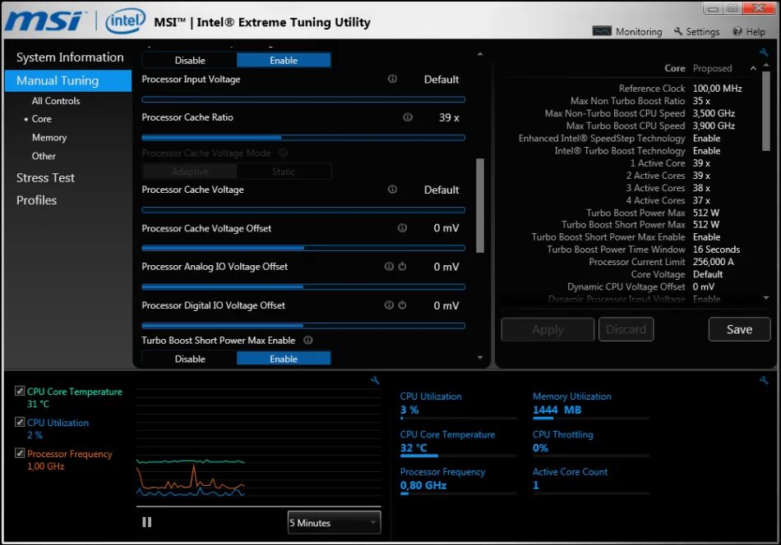Pause the monitoring graph
The height and width of the screenshot is (545, 781).
tap(146, 522)
